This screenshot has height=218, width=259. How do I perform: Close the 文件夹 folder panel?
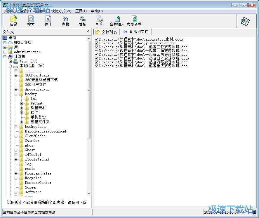pyautogui.click(x=88, y=32)
